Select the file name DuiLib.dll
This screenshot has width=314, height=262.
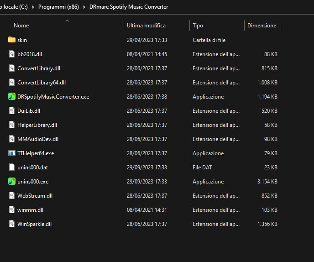click(29, 111)
